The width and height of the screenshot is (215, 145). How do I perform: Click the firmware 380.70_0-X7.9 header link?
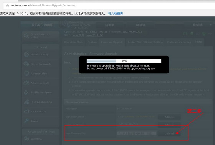pyautogui.click(x=132, y=32)
